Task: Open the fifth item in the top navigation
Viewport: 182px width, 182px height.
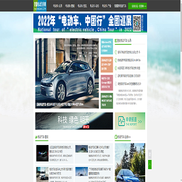Action: pos(107,6)
